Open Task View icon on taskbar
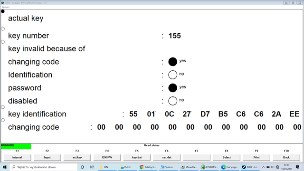This screenshot has width=304, height=171. click(x=92, y=167)
